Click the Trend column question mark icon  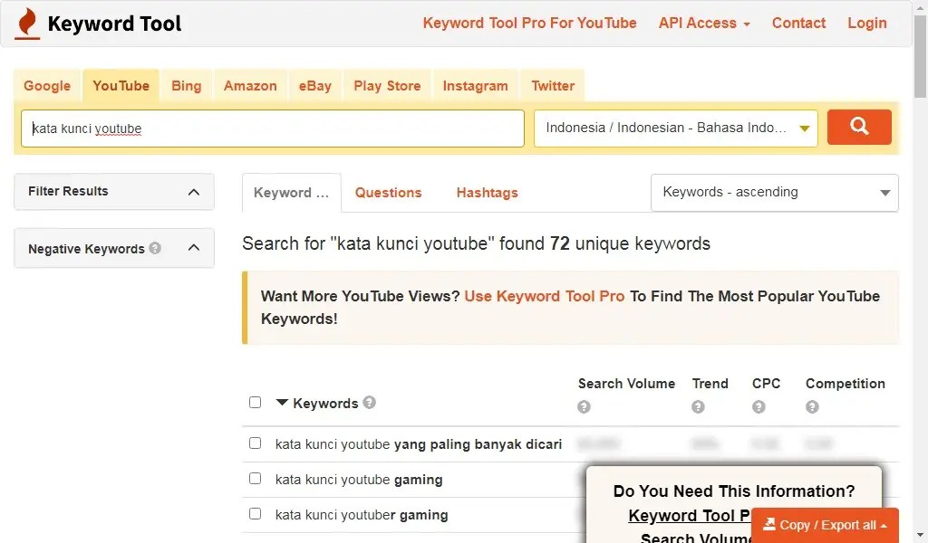[x=698, y=407]
